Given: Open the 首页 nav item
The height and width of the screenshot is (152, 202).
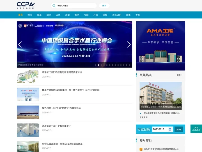Looking at the screenshot, I should 20,15.
